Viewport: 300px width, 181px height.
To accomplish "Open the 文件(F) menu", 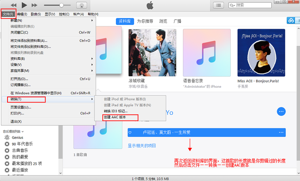I will [x=8, y=14].
